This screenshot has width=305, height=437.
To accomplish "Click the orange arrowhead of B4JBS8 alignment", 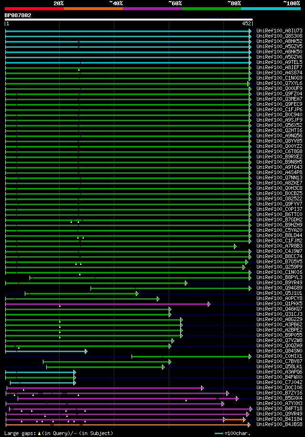I will [x=249, y=425].
